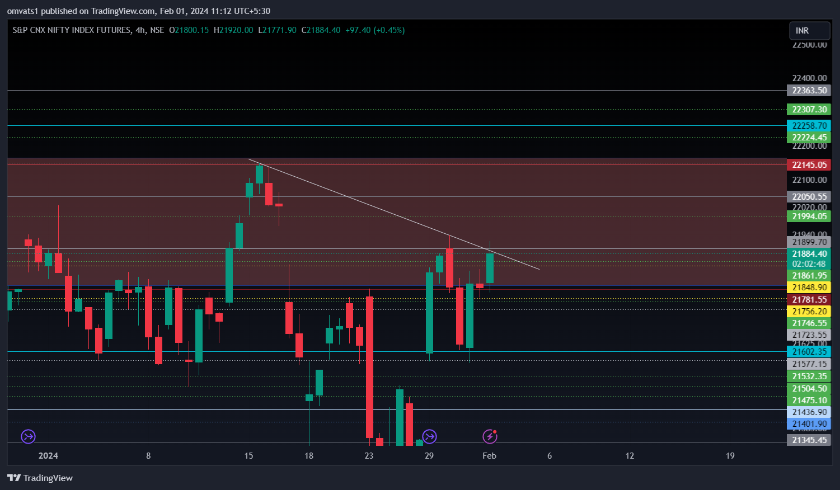Select the gray 21345.45 price label
The width and height of the screenshot is (840, 490).
[809, 440]
